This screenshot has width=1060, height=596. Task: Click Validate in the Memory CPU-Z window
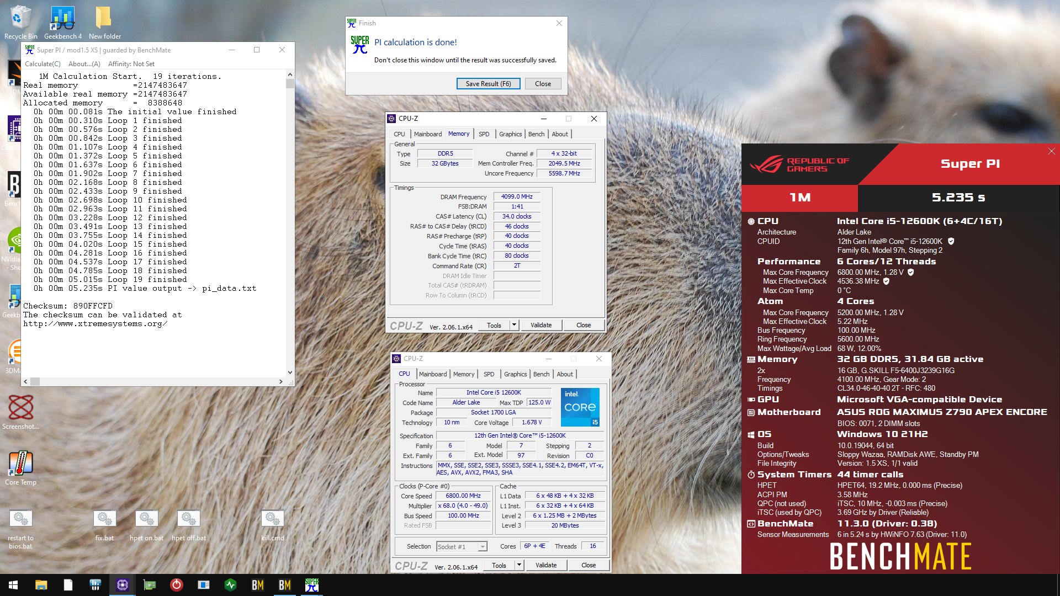pyautogui.click(x=541, y=325)
